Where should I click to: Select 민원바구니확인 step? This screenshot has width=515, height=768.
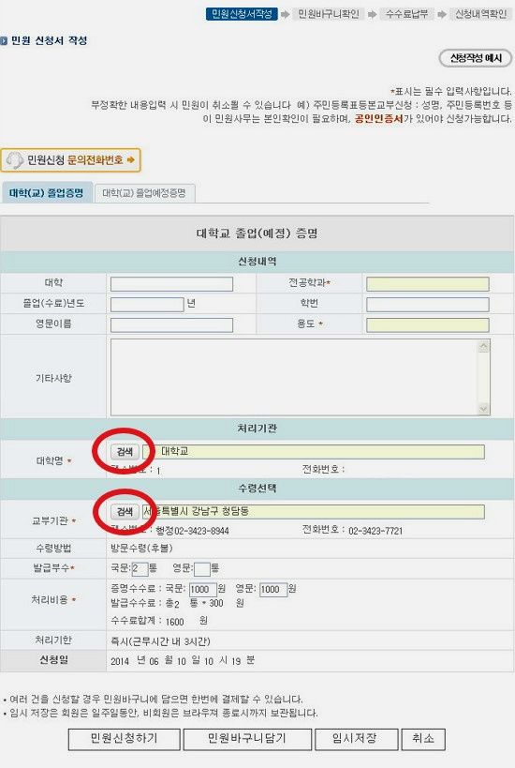pos(328,14)
